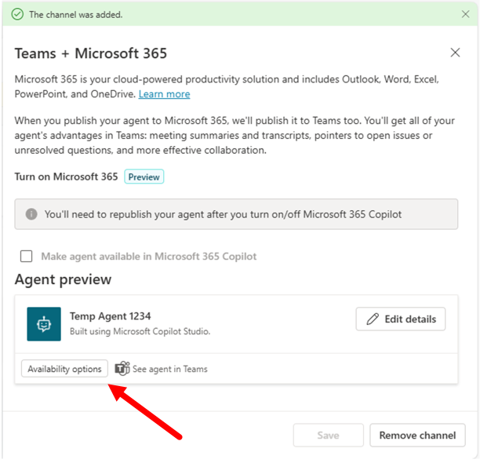Click 'Turn on Microsoft 365' label

point(66,177)
